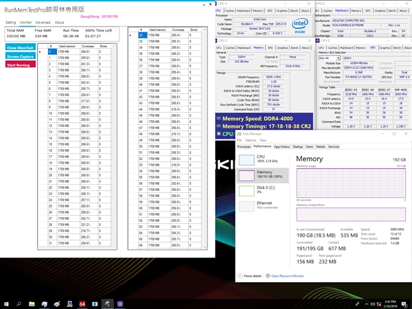The image size is (412, 309).
Task: Select the CPU graph thumbnail in Task Manager
Action: [x=247, y=160]
